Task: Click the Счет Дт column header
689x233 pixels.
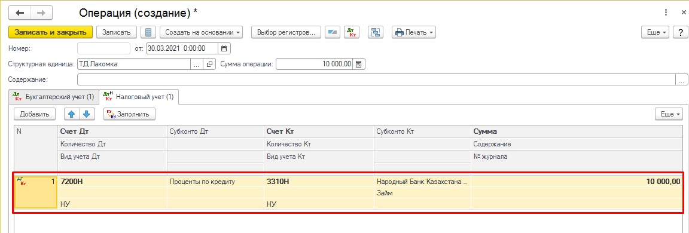Action: coord(112,131)
